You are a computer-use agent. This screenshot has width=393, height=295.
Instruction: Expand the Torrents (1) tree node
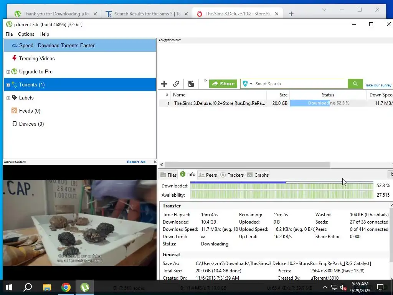8,85
